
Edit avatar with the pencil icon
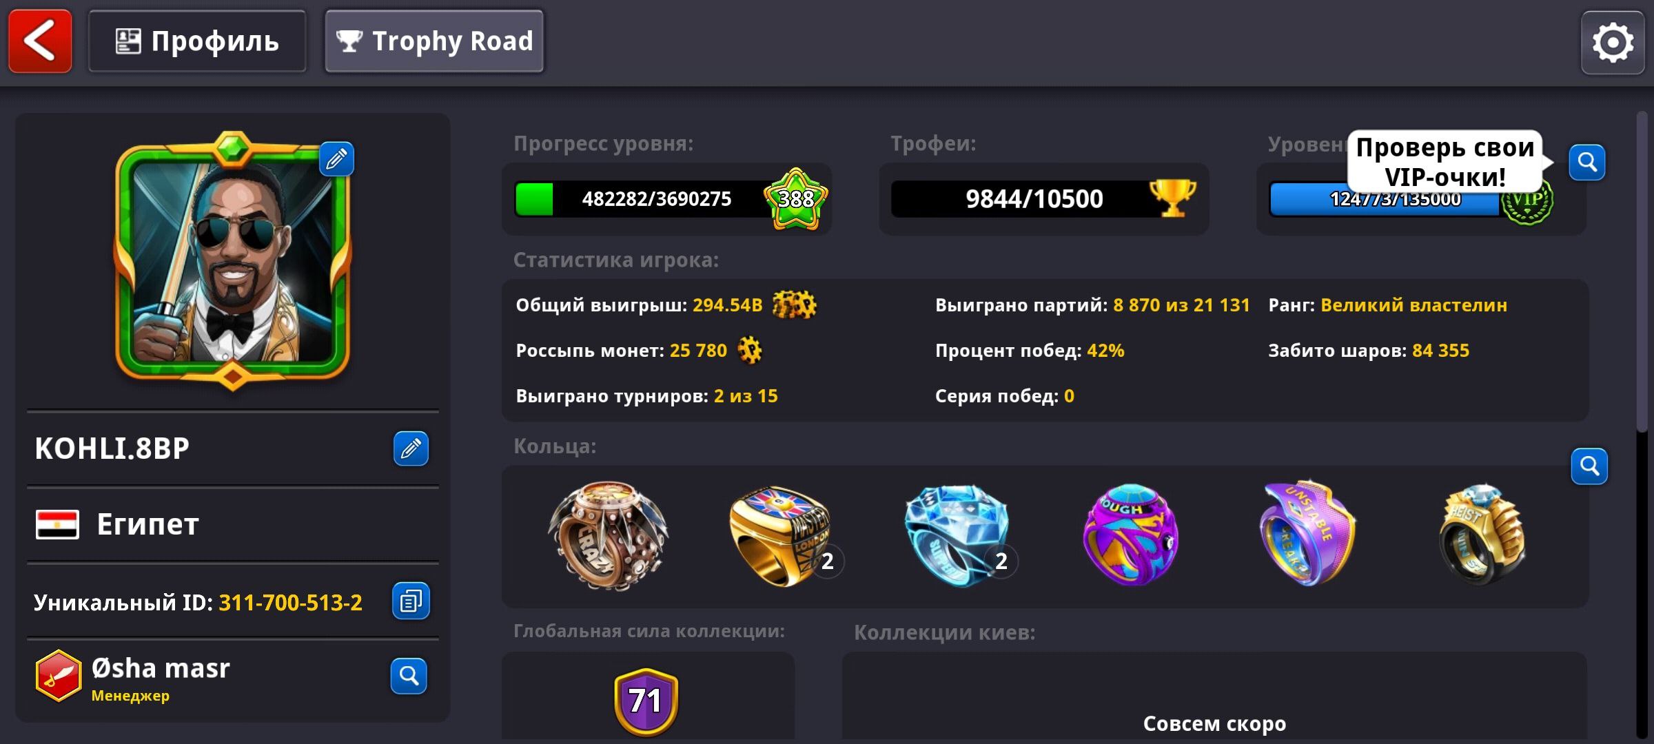[336, 159]
